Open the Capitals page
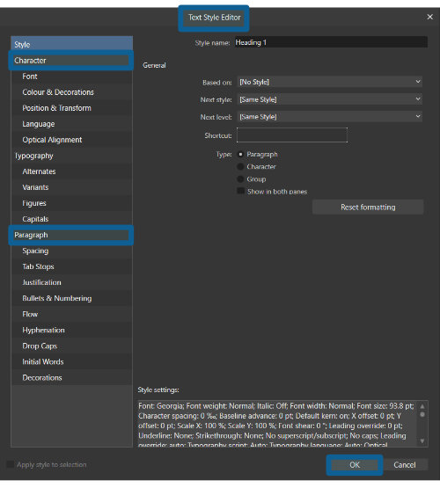 click(x=71, y=219)
